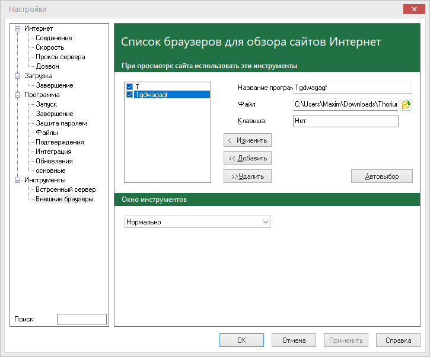Viewport: 430px width, 357px height.
Task: Open Прокси сервера settings page
Action: (60, 57)
